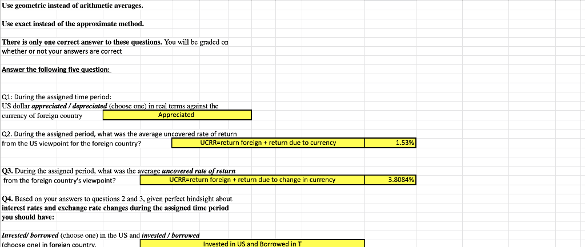The width and height of the screenshot is (585, 247).
Task: Select the 'UCRR=return foreign + return due to change in currency' cell
Action: 252,180
